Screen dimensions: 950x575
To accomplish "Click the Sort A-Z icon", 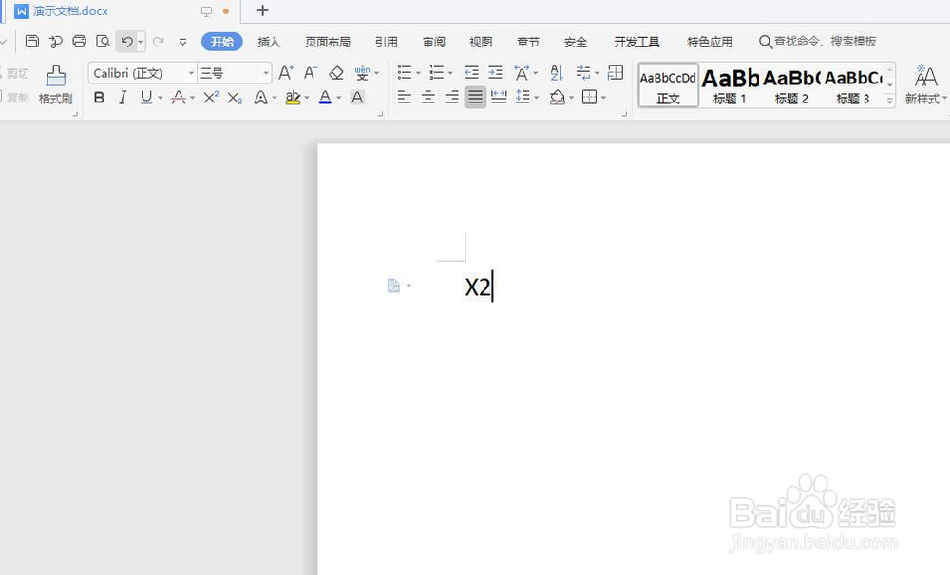I will 557,73.
